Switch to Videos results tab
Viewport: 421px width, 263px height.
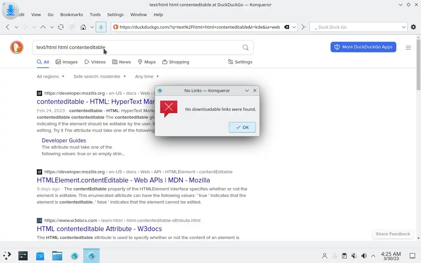tap(95, 62)
